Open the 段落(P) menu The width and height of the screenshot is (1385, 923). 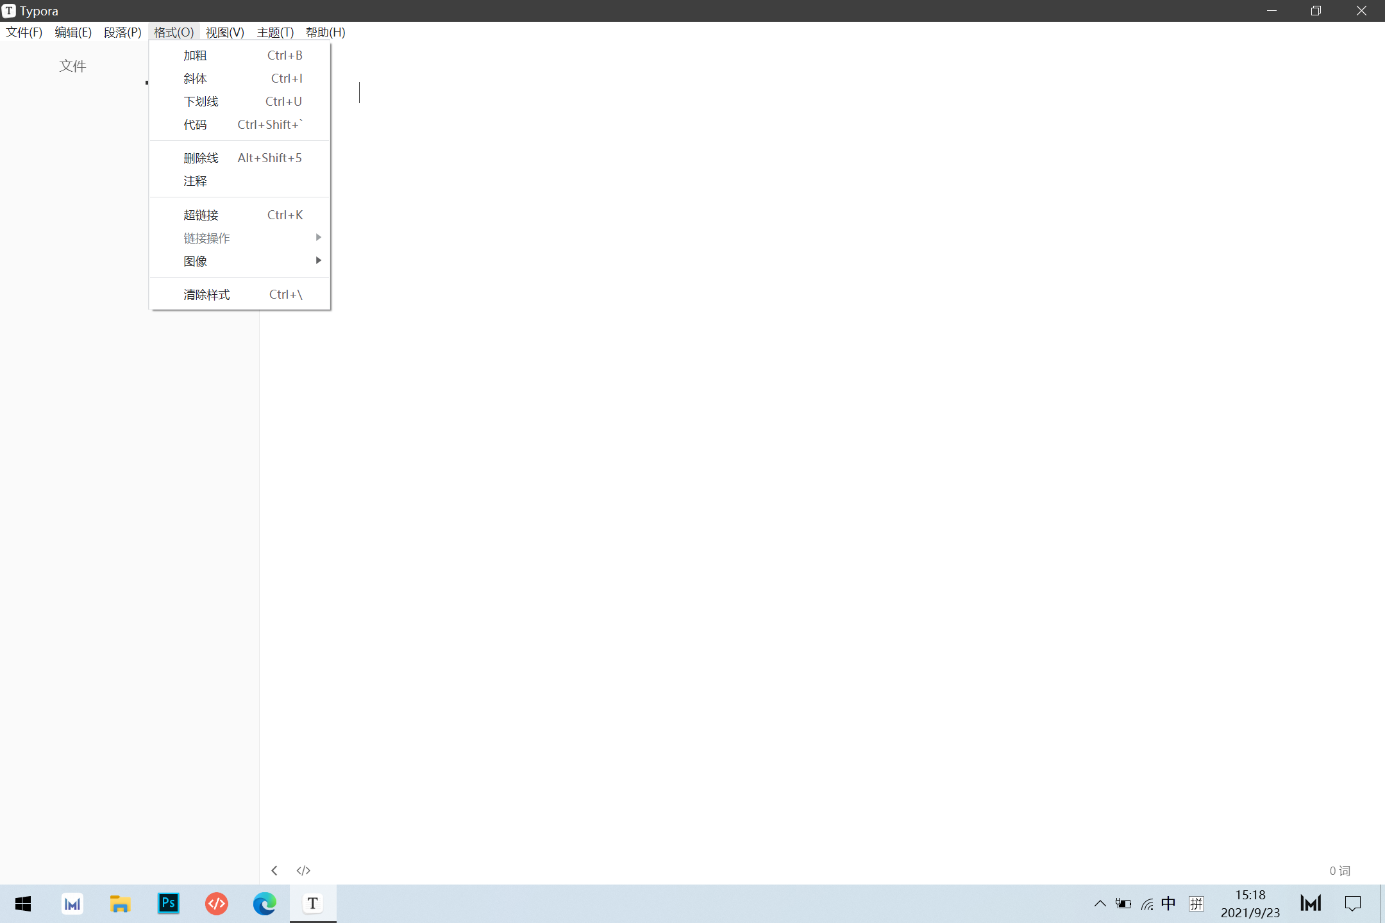point(122,32)
